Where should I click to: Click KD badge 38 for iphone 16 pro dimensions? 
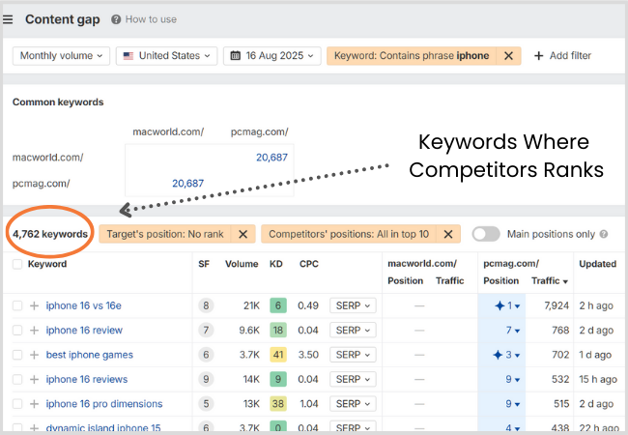[278, 404]
